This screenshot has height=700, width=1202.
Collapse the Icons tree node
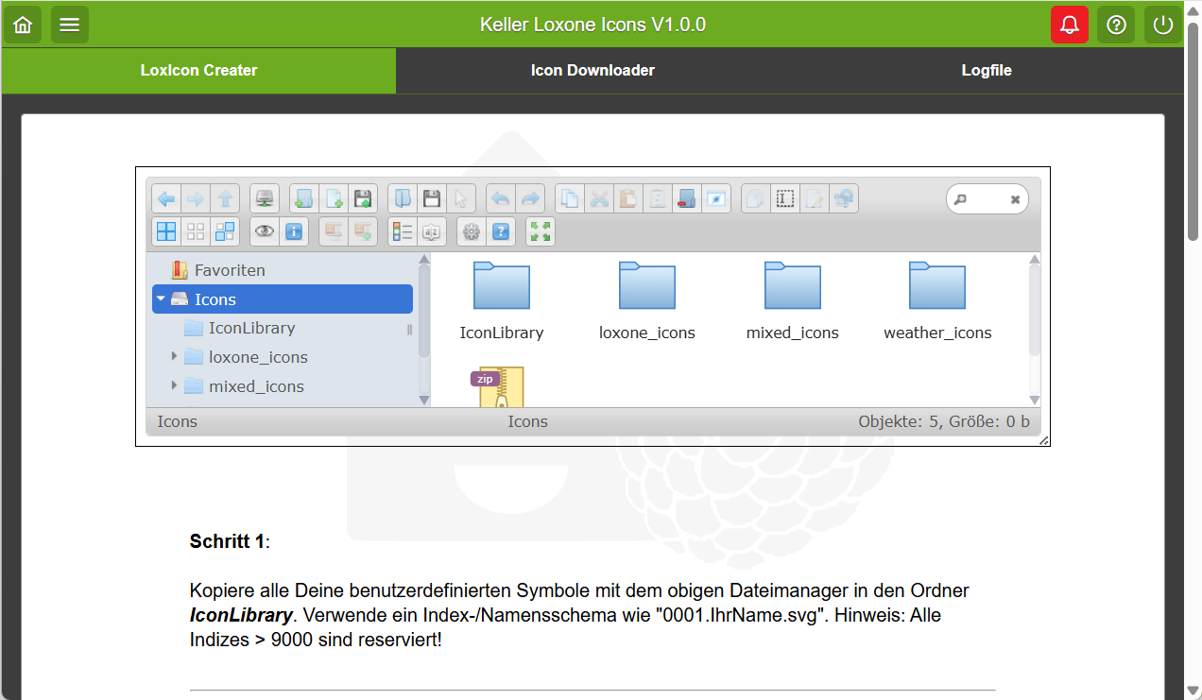161,299
